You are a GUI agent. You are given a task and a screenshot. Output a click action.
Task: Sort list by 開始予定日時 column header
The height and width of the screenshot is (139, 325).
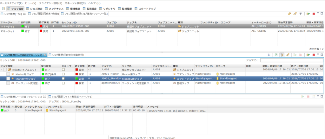click(291, 22)
